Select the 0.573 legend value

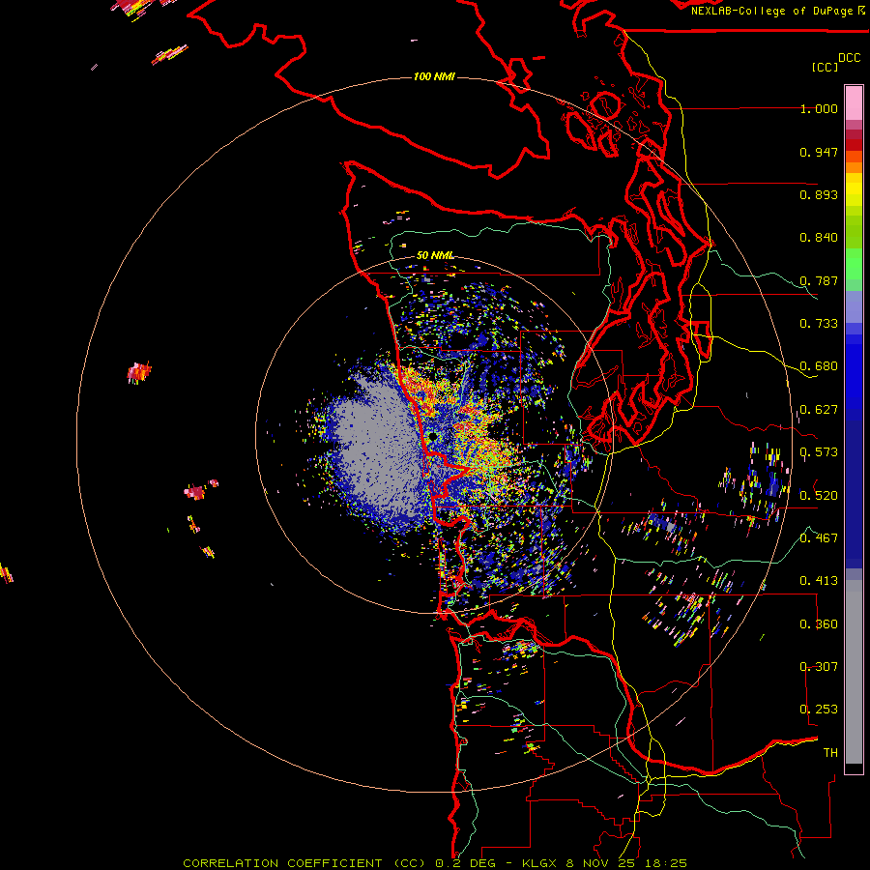(819, 452)
